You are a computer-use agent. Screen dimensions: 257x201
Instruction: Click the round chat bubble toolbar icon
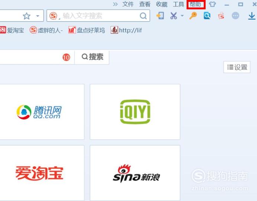[235, 16]
